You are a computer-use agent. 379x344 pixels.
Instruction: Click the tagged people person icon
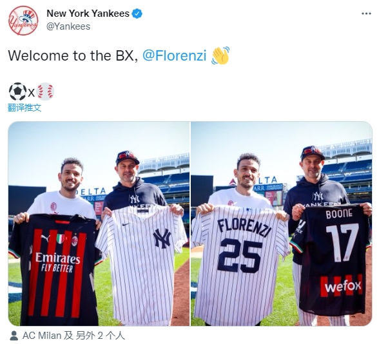pos(14,336)
